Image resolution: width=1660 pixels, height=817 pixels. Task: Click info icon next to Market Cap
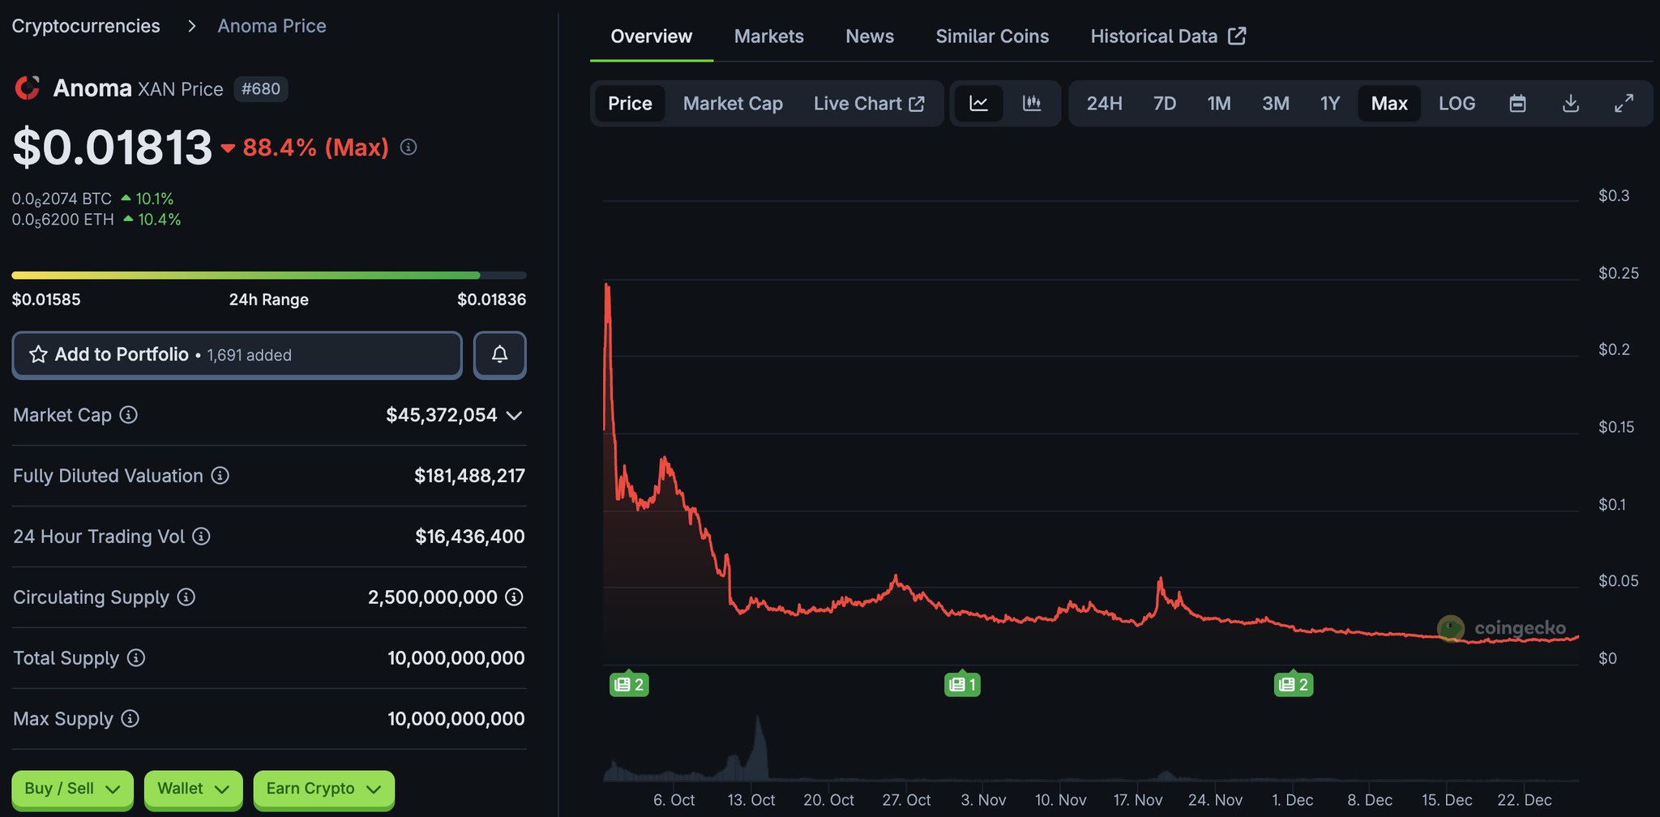(x=129, y=415)
